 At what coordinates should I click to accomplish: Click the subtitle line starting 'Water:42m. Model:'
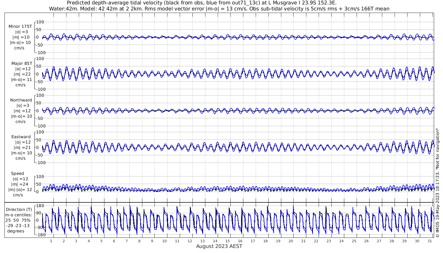219,9
